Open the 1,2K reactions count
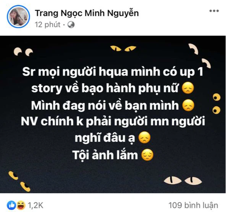Screen dimensions: 226x212 tap(35, 205)
